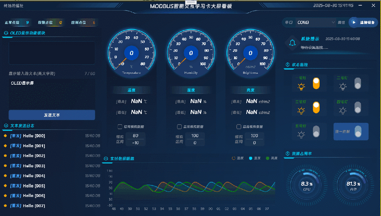Click the green 亮度 legend marker in chart
This screenshot has width=381, height=216.
click(267, 158)
